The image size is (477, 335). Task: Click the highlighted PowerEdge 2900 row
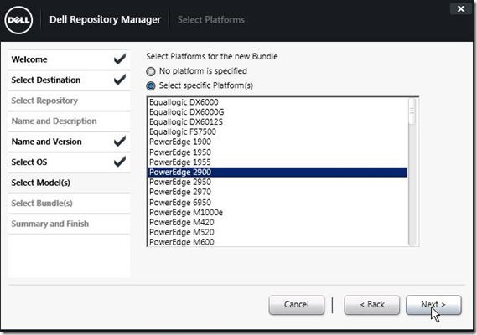(x=277, y=172)
